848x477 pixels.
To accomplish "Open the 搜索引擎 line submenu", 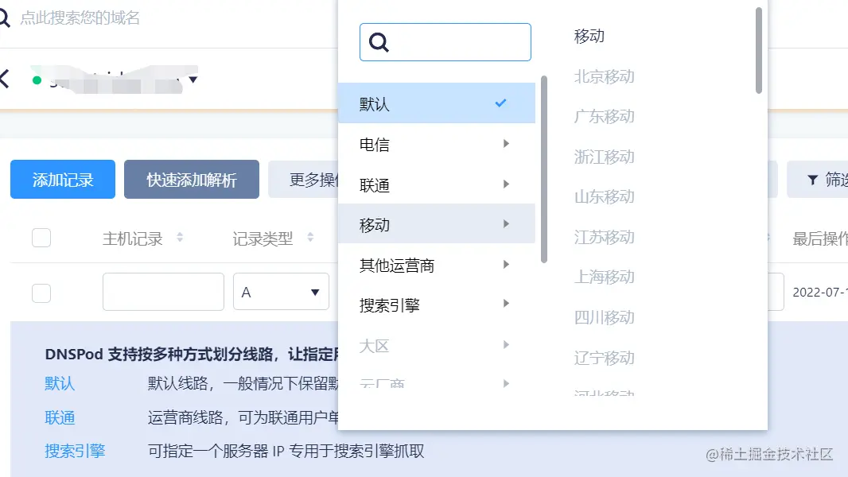I will tap(437, 304).
